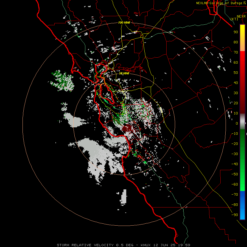
Task: Select the 80 value on the velocity scale
Action: pyautogui.click(x=236, y=42)
